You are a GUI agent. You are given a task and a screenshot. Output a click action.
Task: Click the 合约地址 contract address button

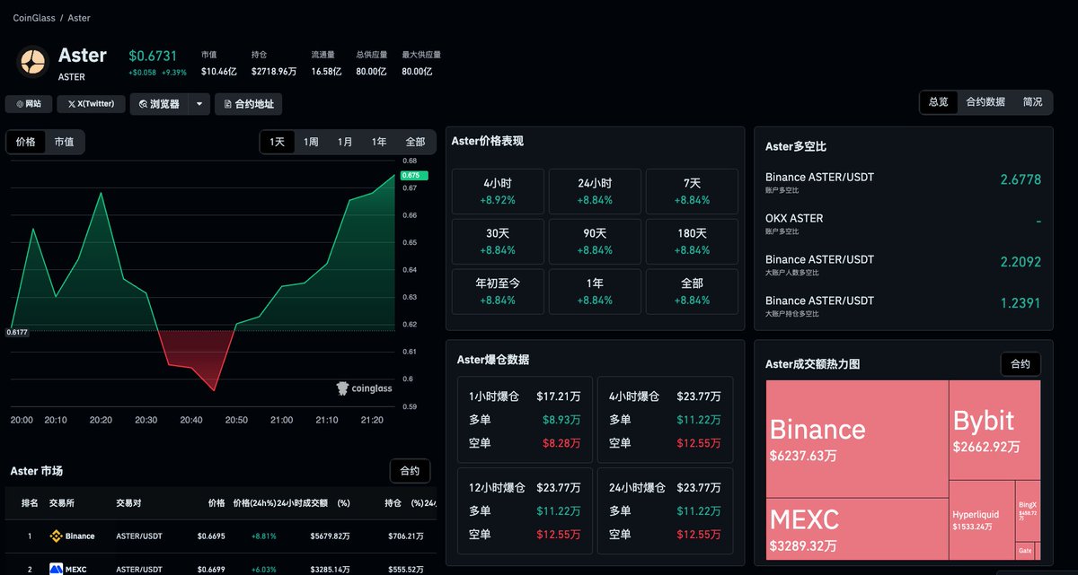[x=249, y=104]
